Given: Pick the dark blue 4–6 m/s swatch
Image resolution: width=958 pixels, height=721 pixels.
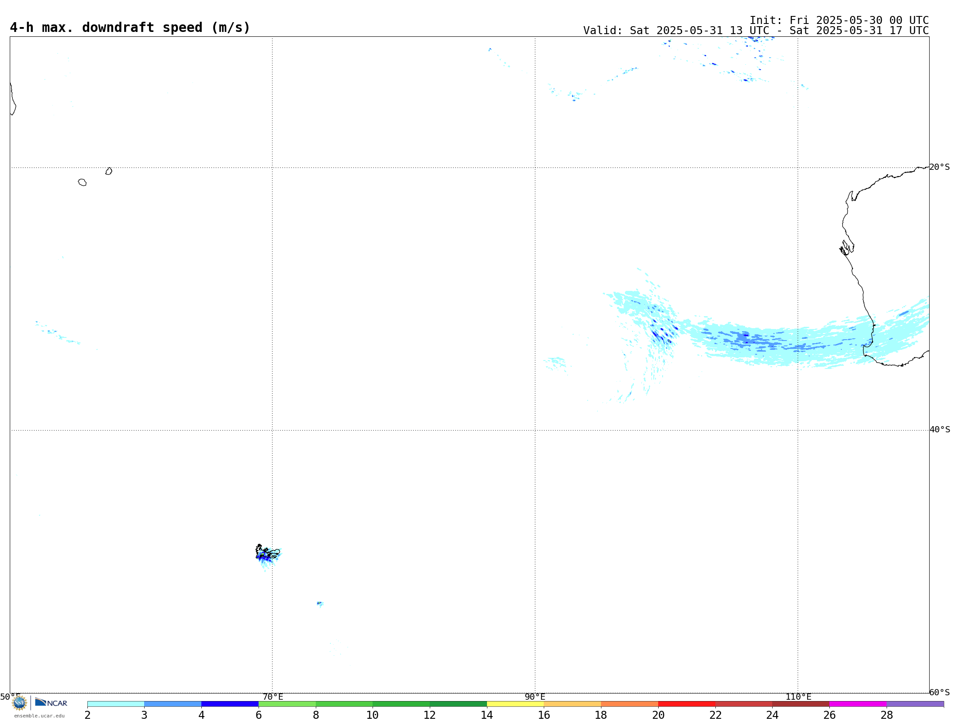Looking at the screenshot, I should point(230,704).
